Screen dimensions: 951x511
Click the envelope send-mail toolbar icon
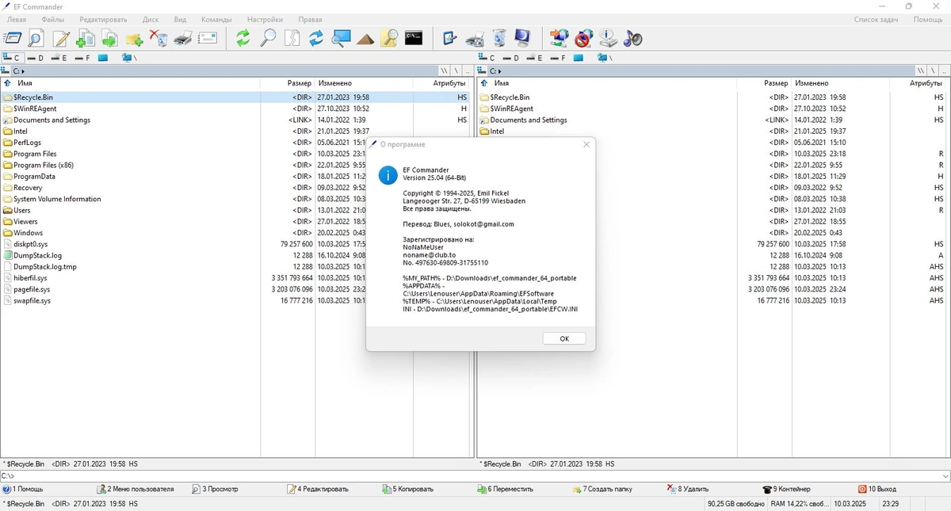coord(208,37)
